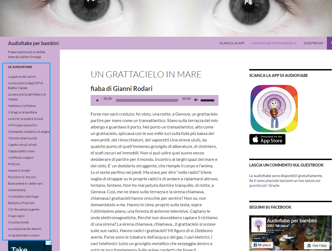Adjust the audio volume slider
Viewport: 332px width, 251px height.
click(x=207, y=100)
